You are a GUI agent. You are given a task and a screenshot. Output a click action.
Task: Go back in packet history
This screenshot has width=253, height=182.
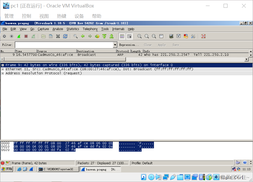pyautogui.click(x=83, y=36)
